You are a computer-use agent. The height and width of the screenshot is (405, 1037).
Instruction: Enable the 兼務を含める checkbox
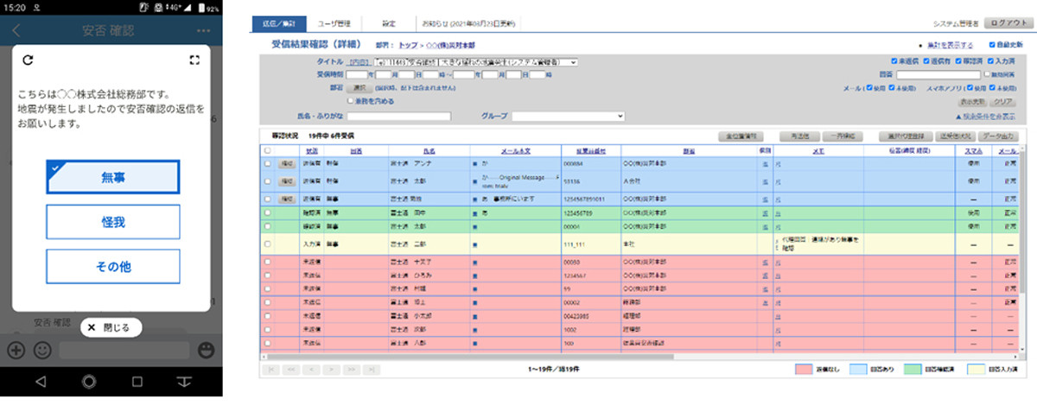[x=348, y=101]
